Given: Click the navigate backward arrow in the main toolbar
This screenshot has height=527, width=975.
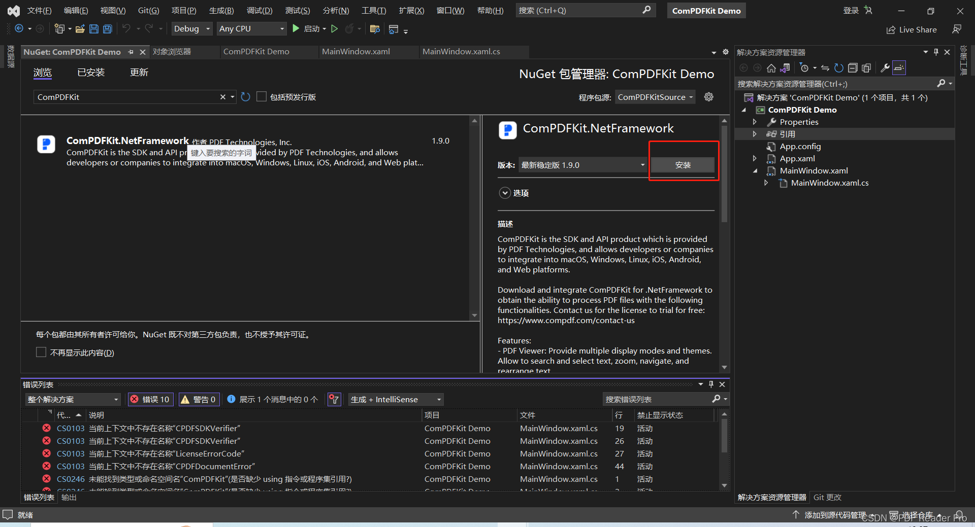Looking at the screenshot, I should point(19,29).
